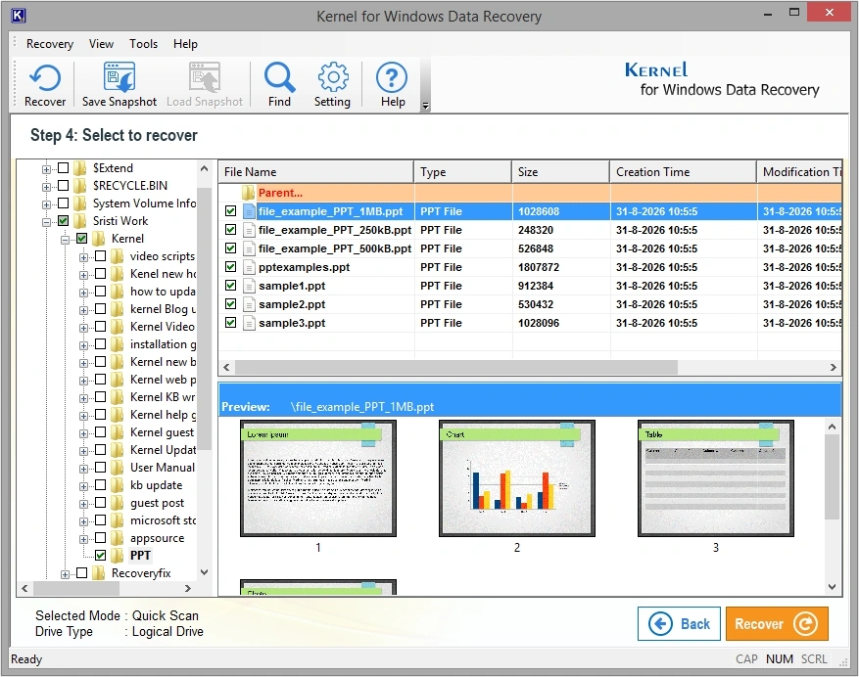The height and width of the screenshot is (677, 859).
Task: Click the Recover toolbar icon
Action: click(x=45, y=85)
